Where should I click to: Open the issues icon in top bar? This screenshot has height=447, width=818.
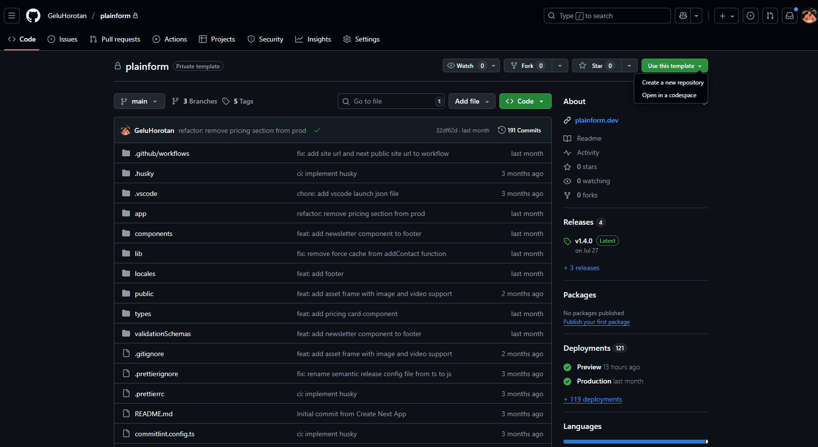[x=751, y=16]
